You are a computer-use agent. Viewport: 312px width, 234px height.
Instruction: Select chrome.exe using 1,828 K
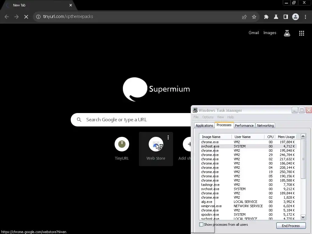pos(248,197)
